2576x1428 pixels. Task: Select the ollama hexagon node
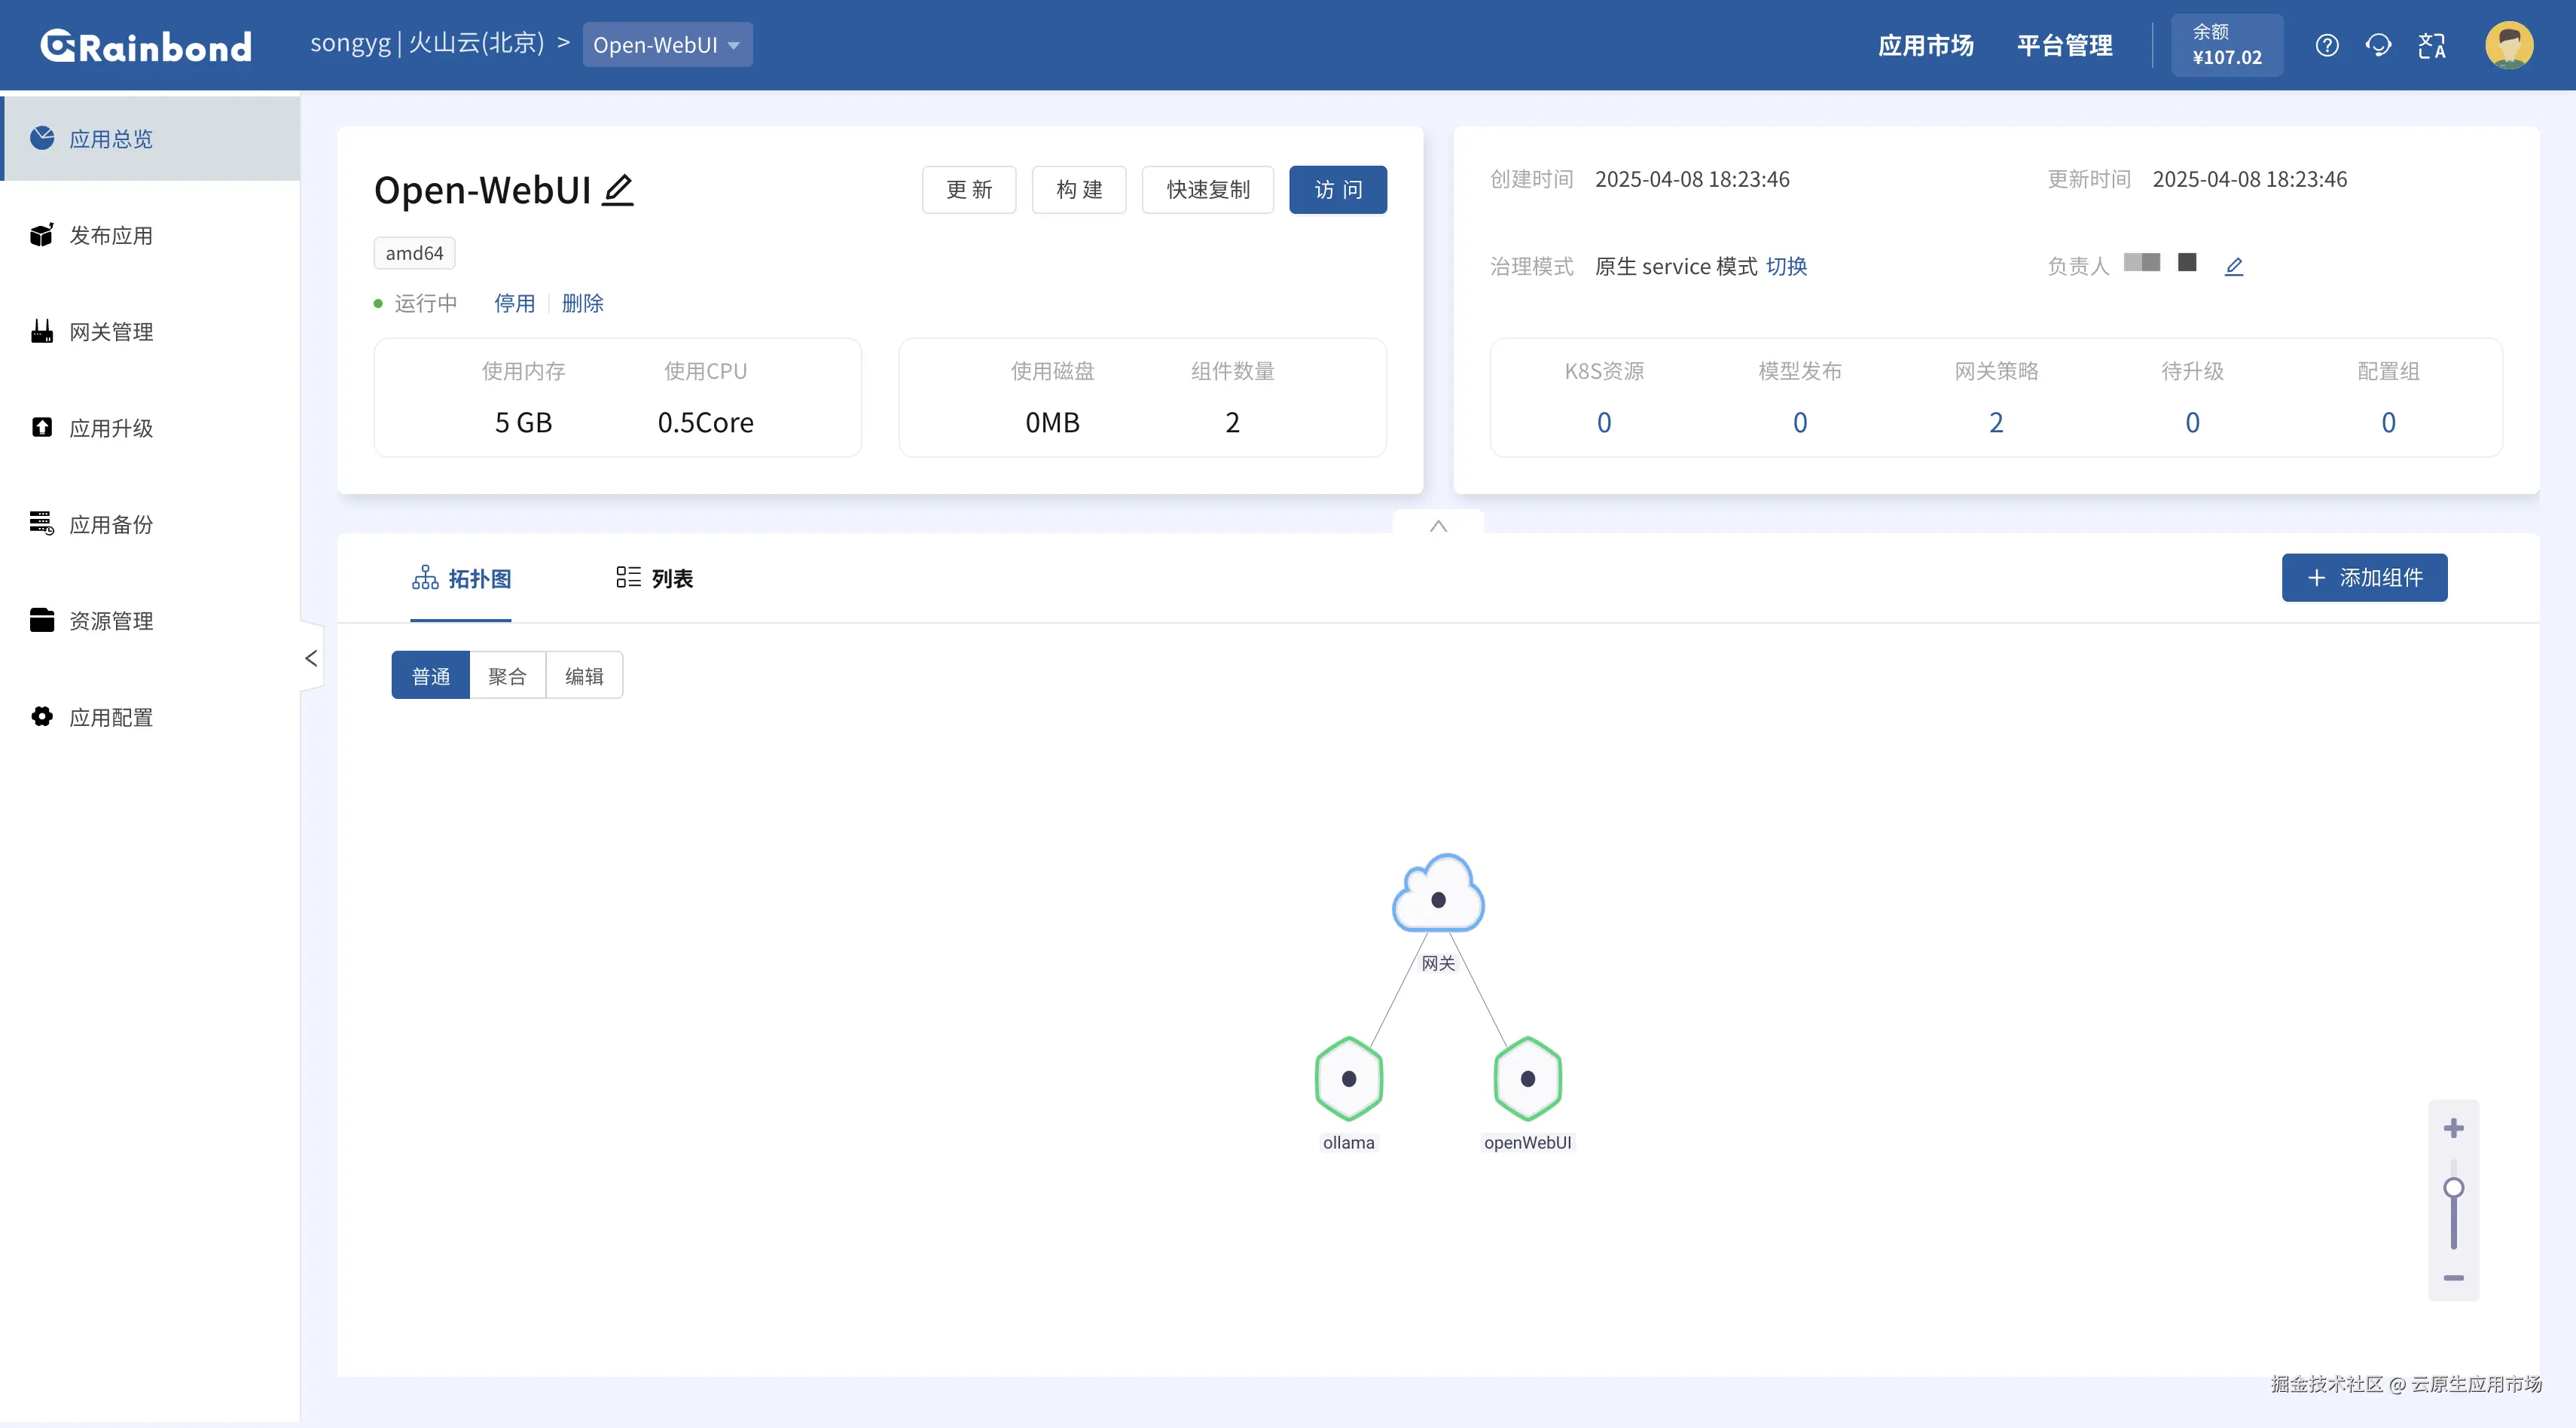(1348, 1079)
